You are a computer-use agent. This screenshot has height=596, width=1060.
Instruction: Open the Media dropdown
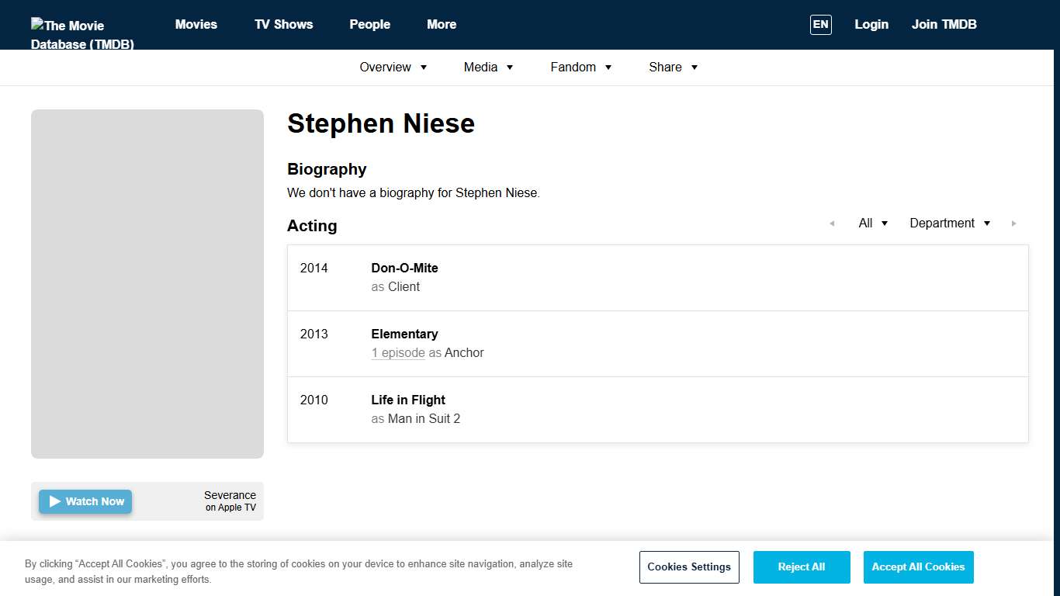[488, 68]
